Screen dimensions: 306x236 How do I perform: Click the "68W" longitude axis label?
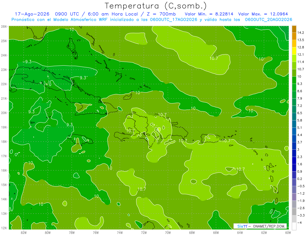(x=192, y=232)
